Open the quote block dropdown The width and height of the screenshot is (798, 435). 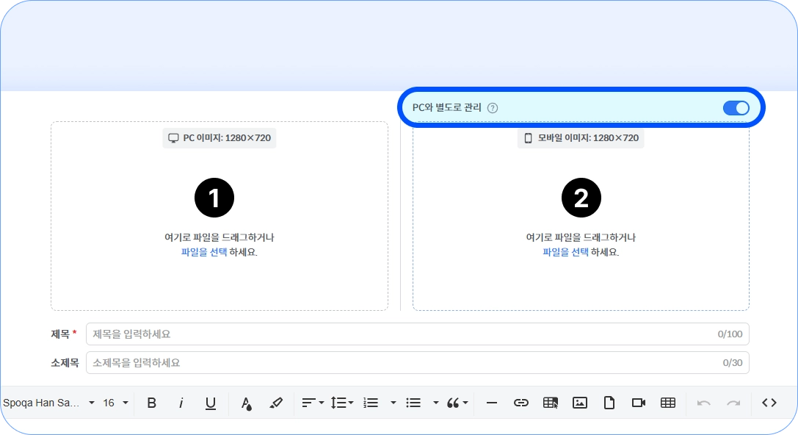point(457,403)
